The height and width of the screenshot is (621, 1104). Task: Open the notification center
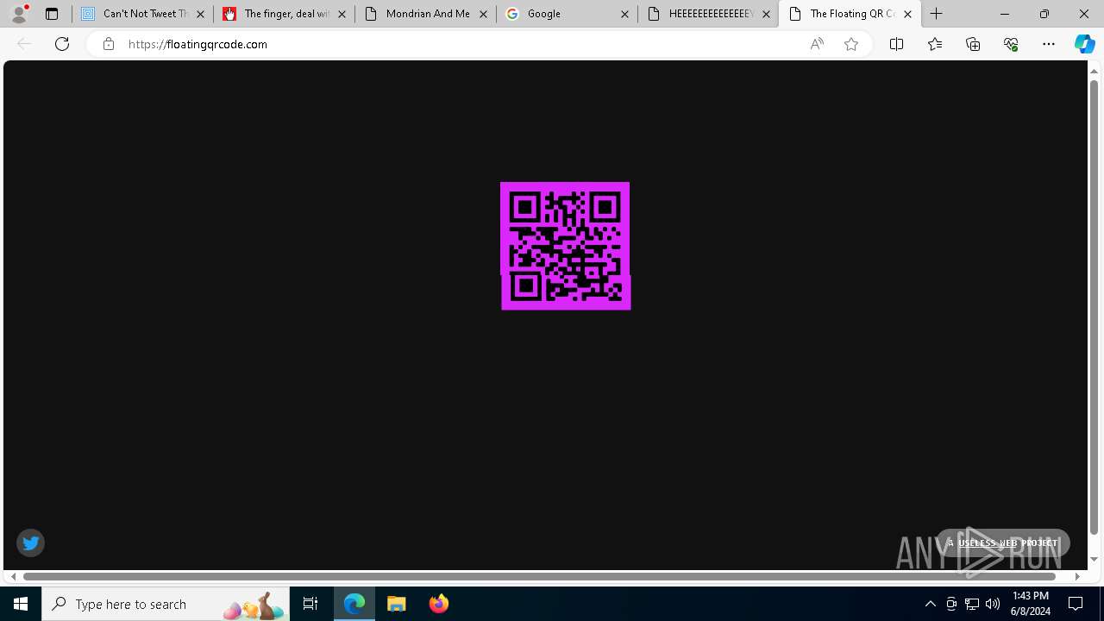click(1076, 604)
